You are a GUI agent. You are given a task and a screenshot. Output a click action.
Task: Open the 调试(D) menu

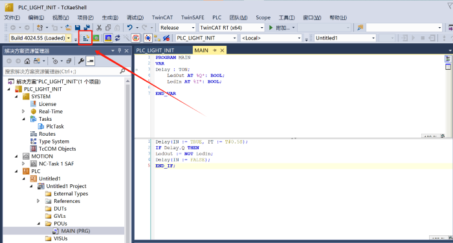coord(135,17)
